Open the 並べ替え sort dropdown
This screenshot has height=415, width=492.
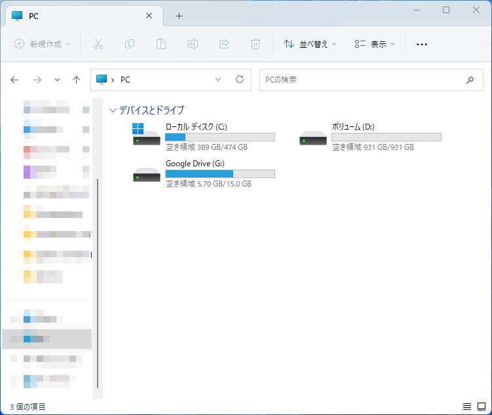[310, 44]
